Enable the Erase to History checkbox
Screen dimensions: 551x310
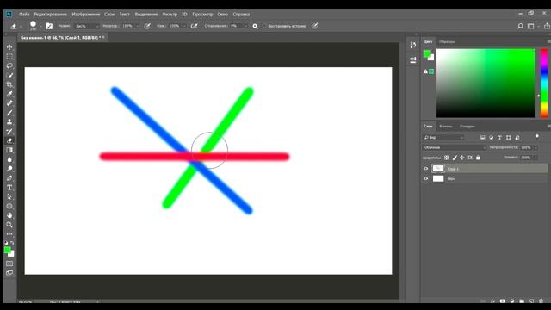pyautogui.click(x=264, y=26)
